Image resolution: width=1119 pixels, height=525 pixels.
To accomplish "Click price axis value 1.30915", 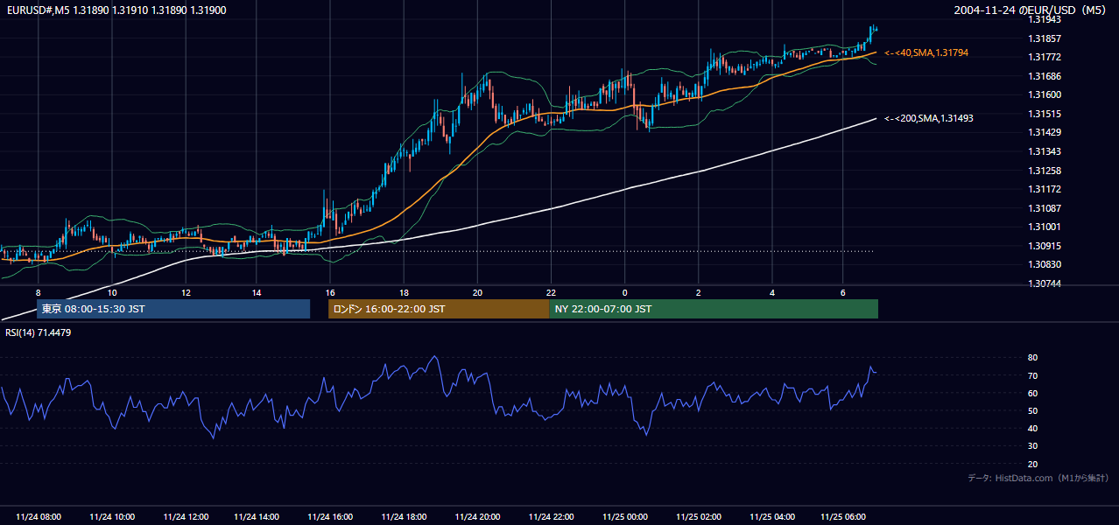I will tap(1045, 246).
